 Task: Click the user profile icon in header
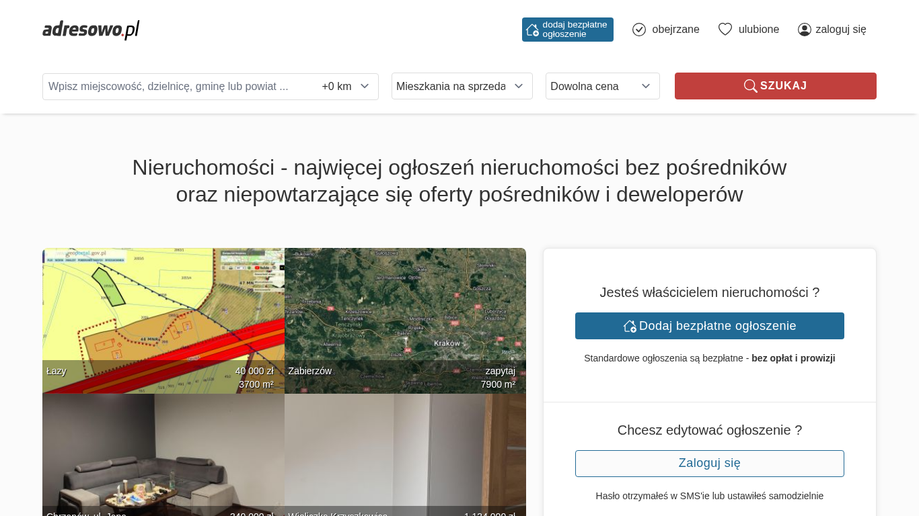(804, 30)
